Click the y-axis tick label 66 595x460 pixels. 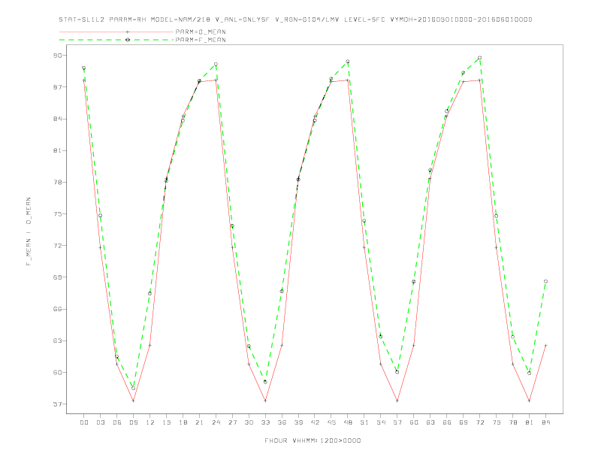(57, 309)
